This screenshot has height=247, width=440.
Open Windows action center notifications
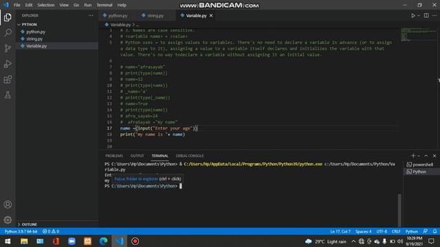point(431,242)
